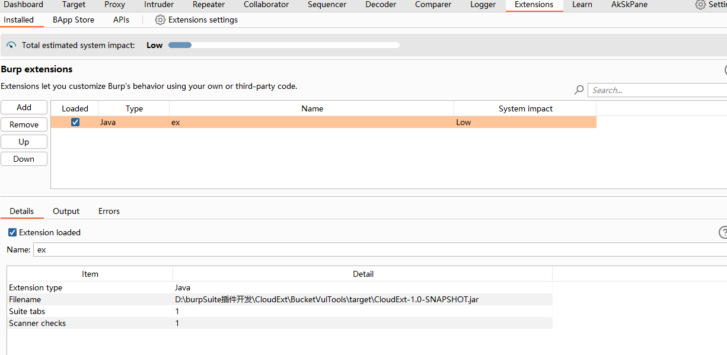Remove the ex extension
Viewport: 727px width, 355px height.
[x=24, y=124]
